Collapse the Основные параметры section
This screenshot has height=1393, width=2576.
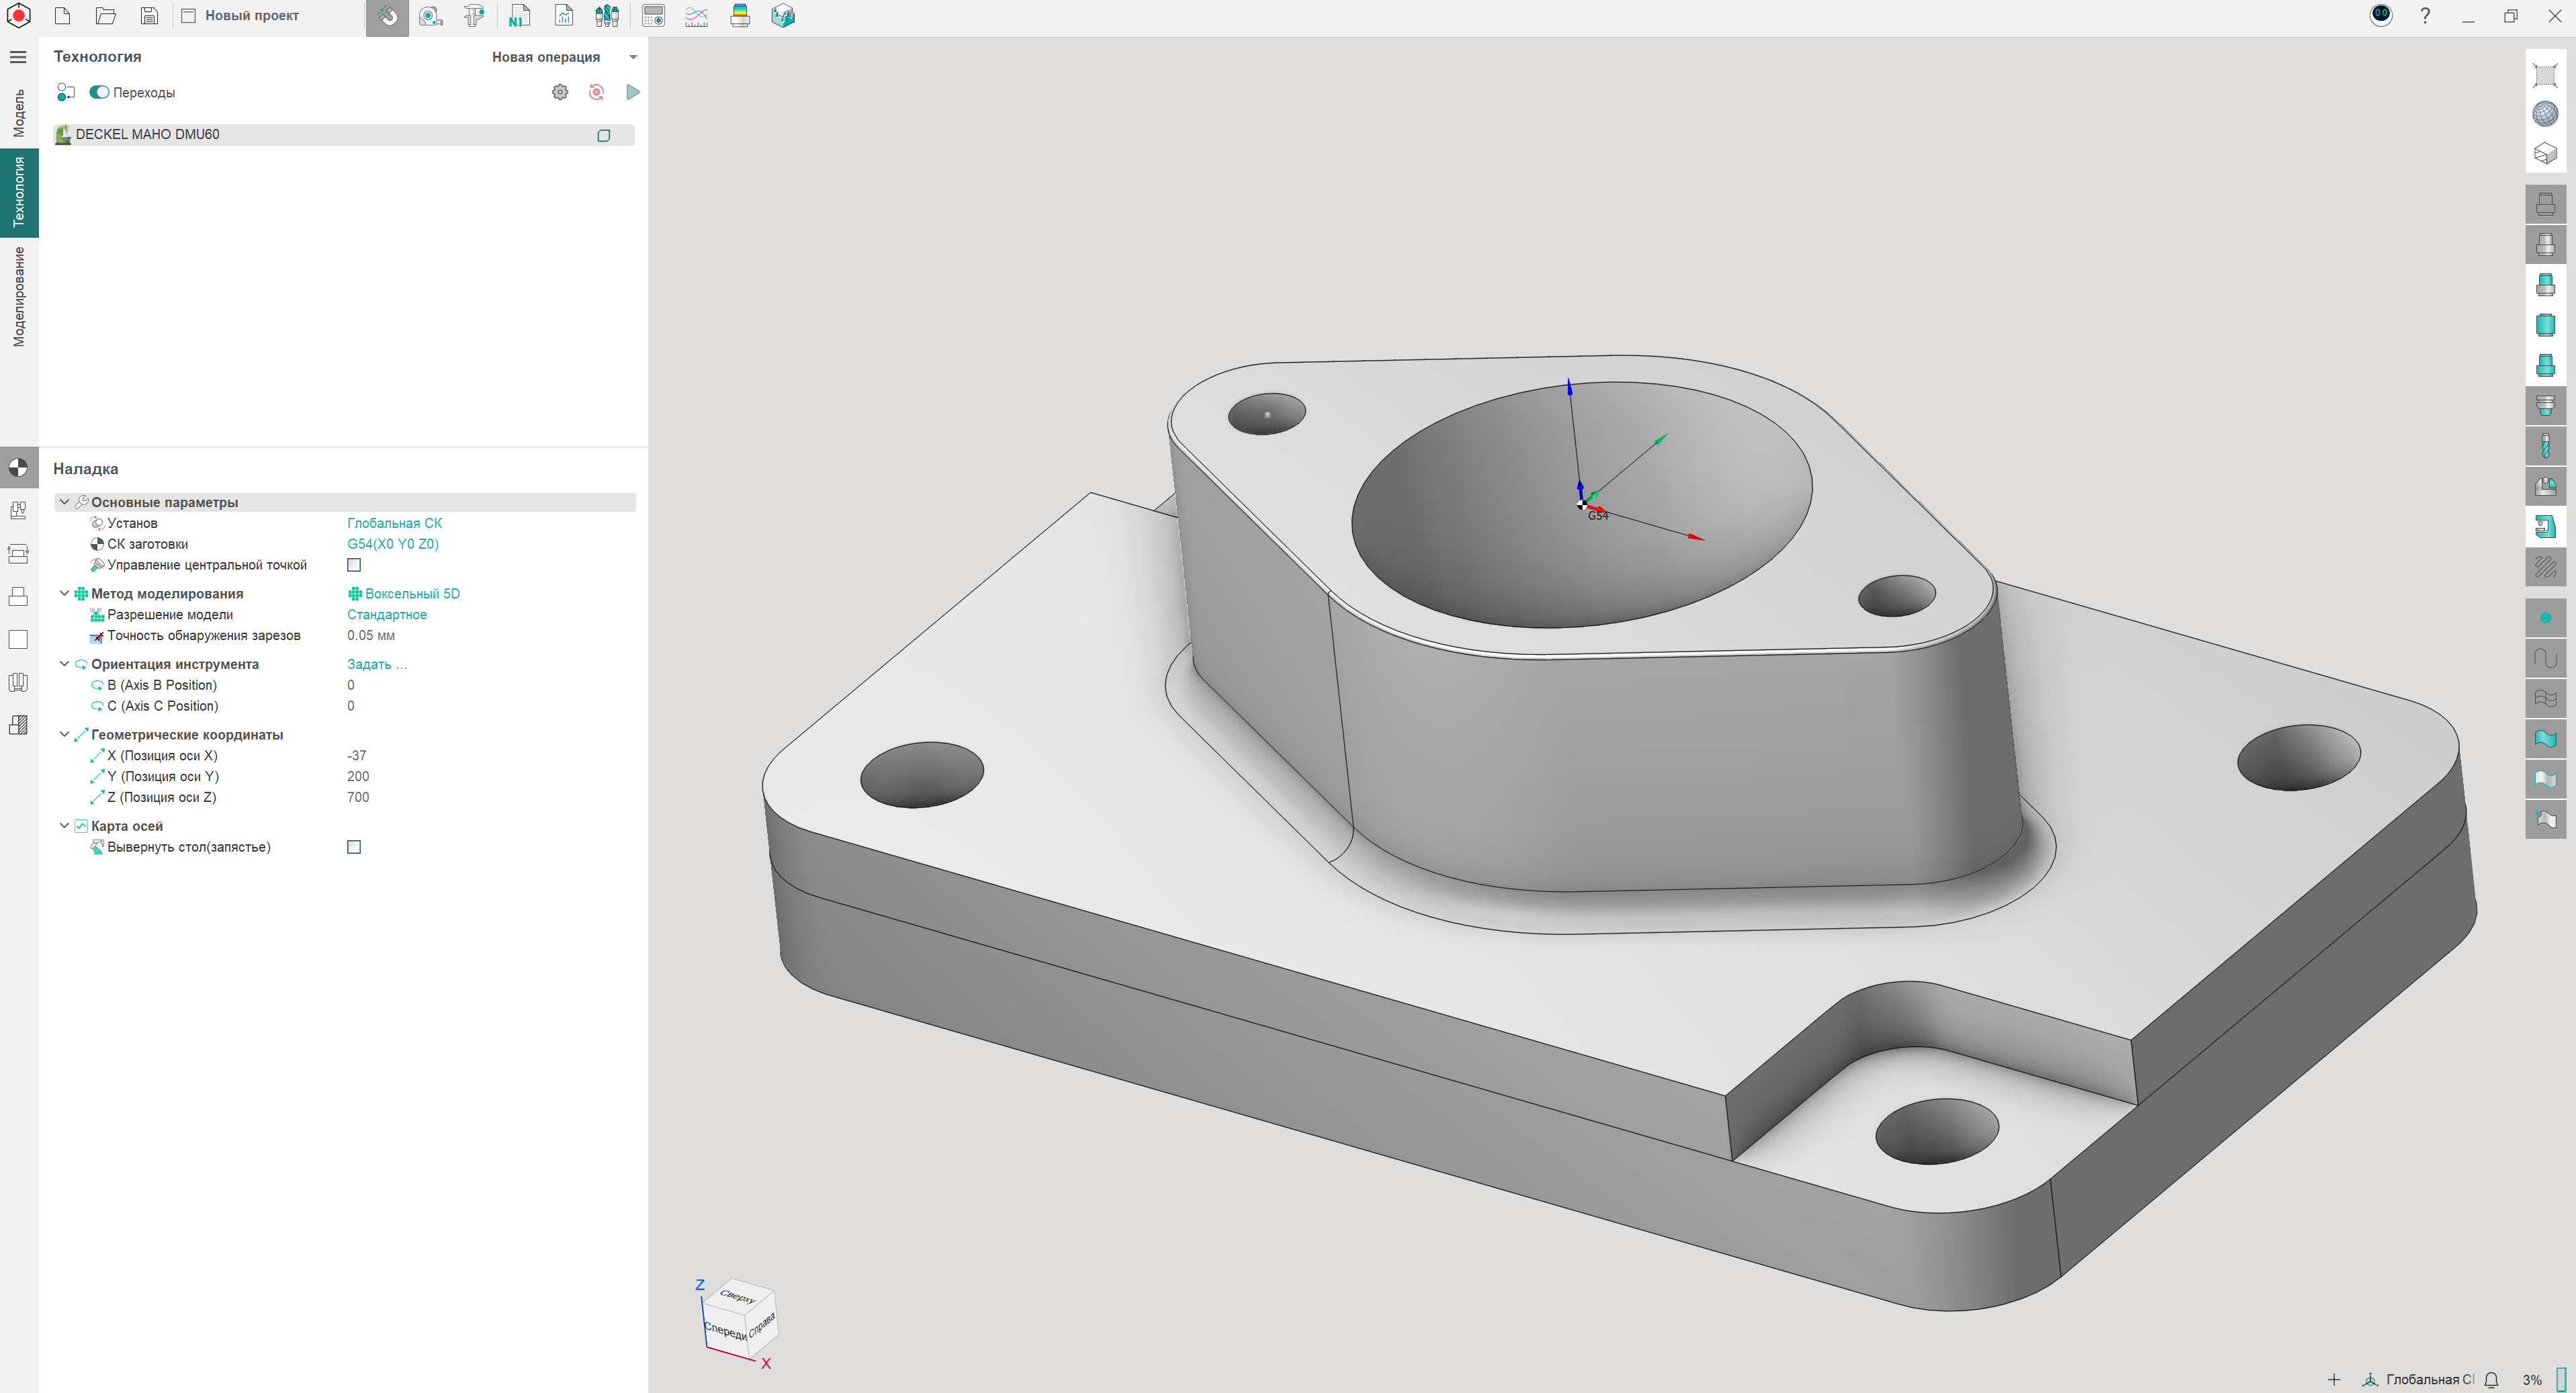pyautogui.click(x=65, y=502)
